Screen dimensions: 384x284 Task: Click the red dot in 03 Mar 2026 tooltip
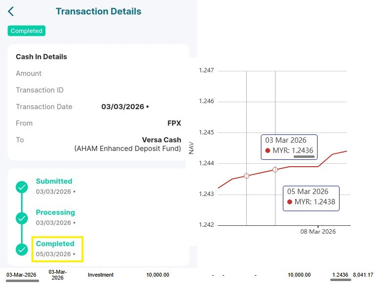coord(268,151)
